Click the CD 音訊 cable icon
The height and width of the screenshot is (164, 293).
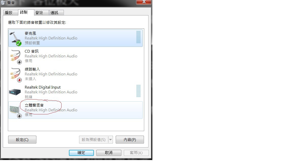tap(16, 57)
